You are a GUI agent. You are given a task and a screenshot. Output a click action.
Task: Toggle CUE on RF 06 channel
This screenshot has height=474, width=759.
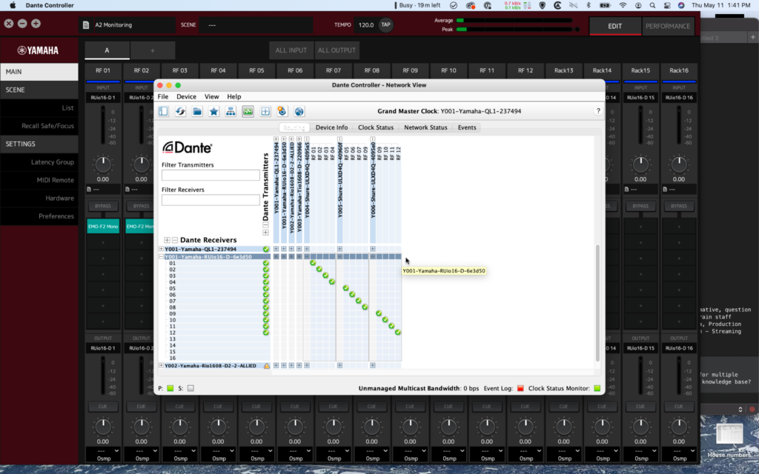pos(295,407)
